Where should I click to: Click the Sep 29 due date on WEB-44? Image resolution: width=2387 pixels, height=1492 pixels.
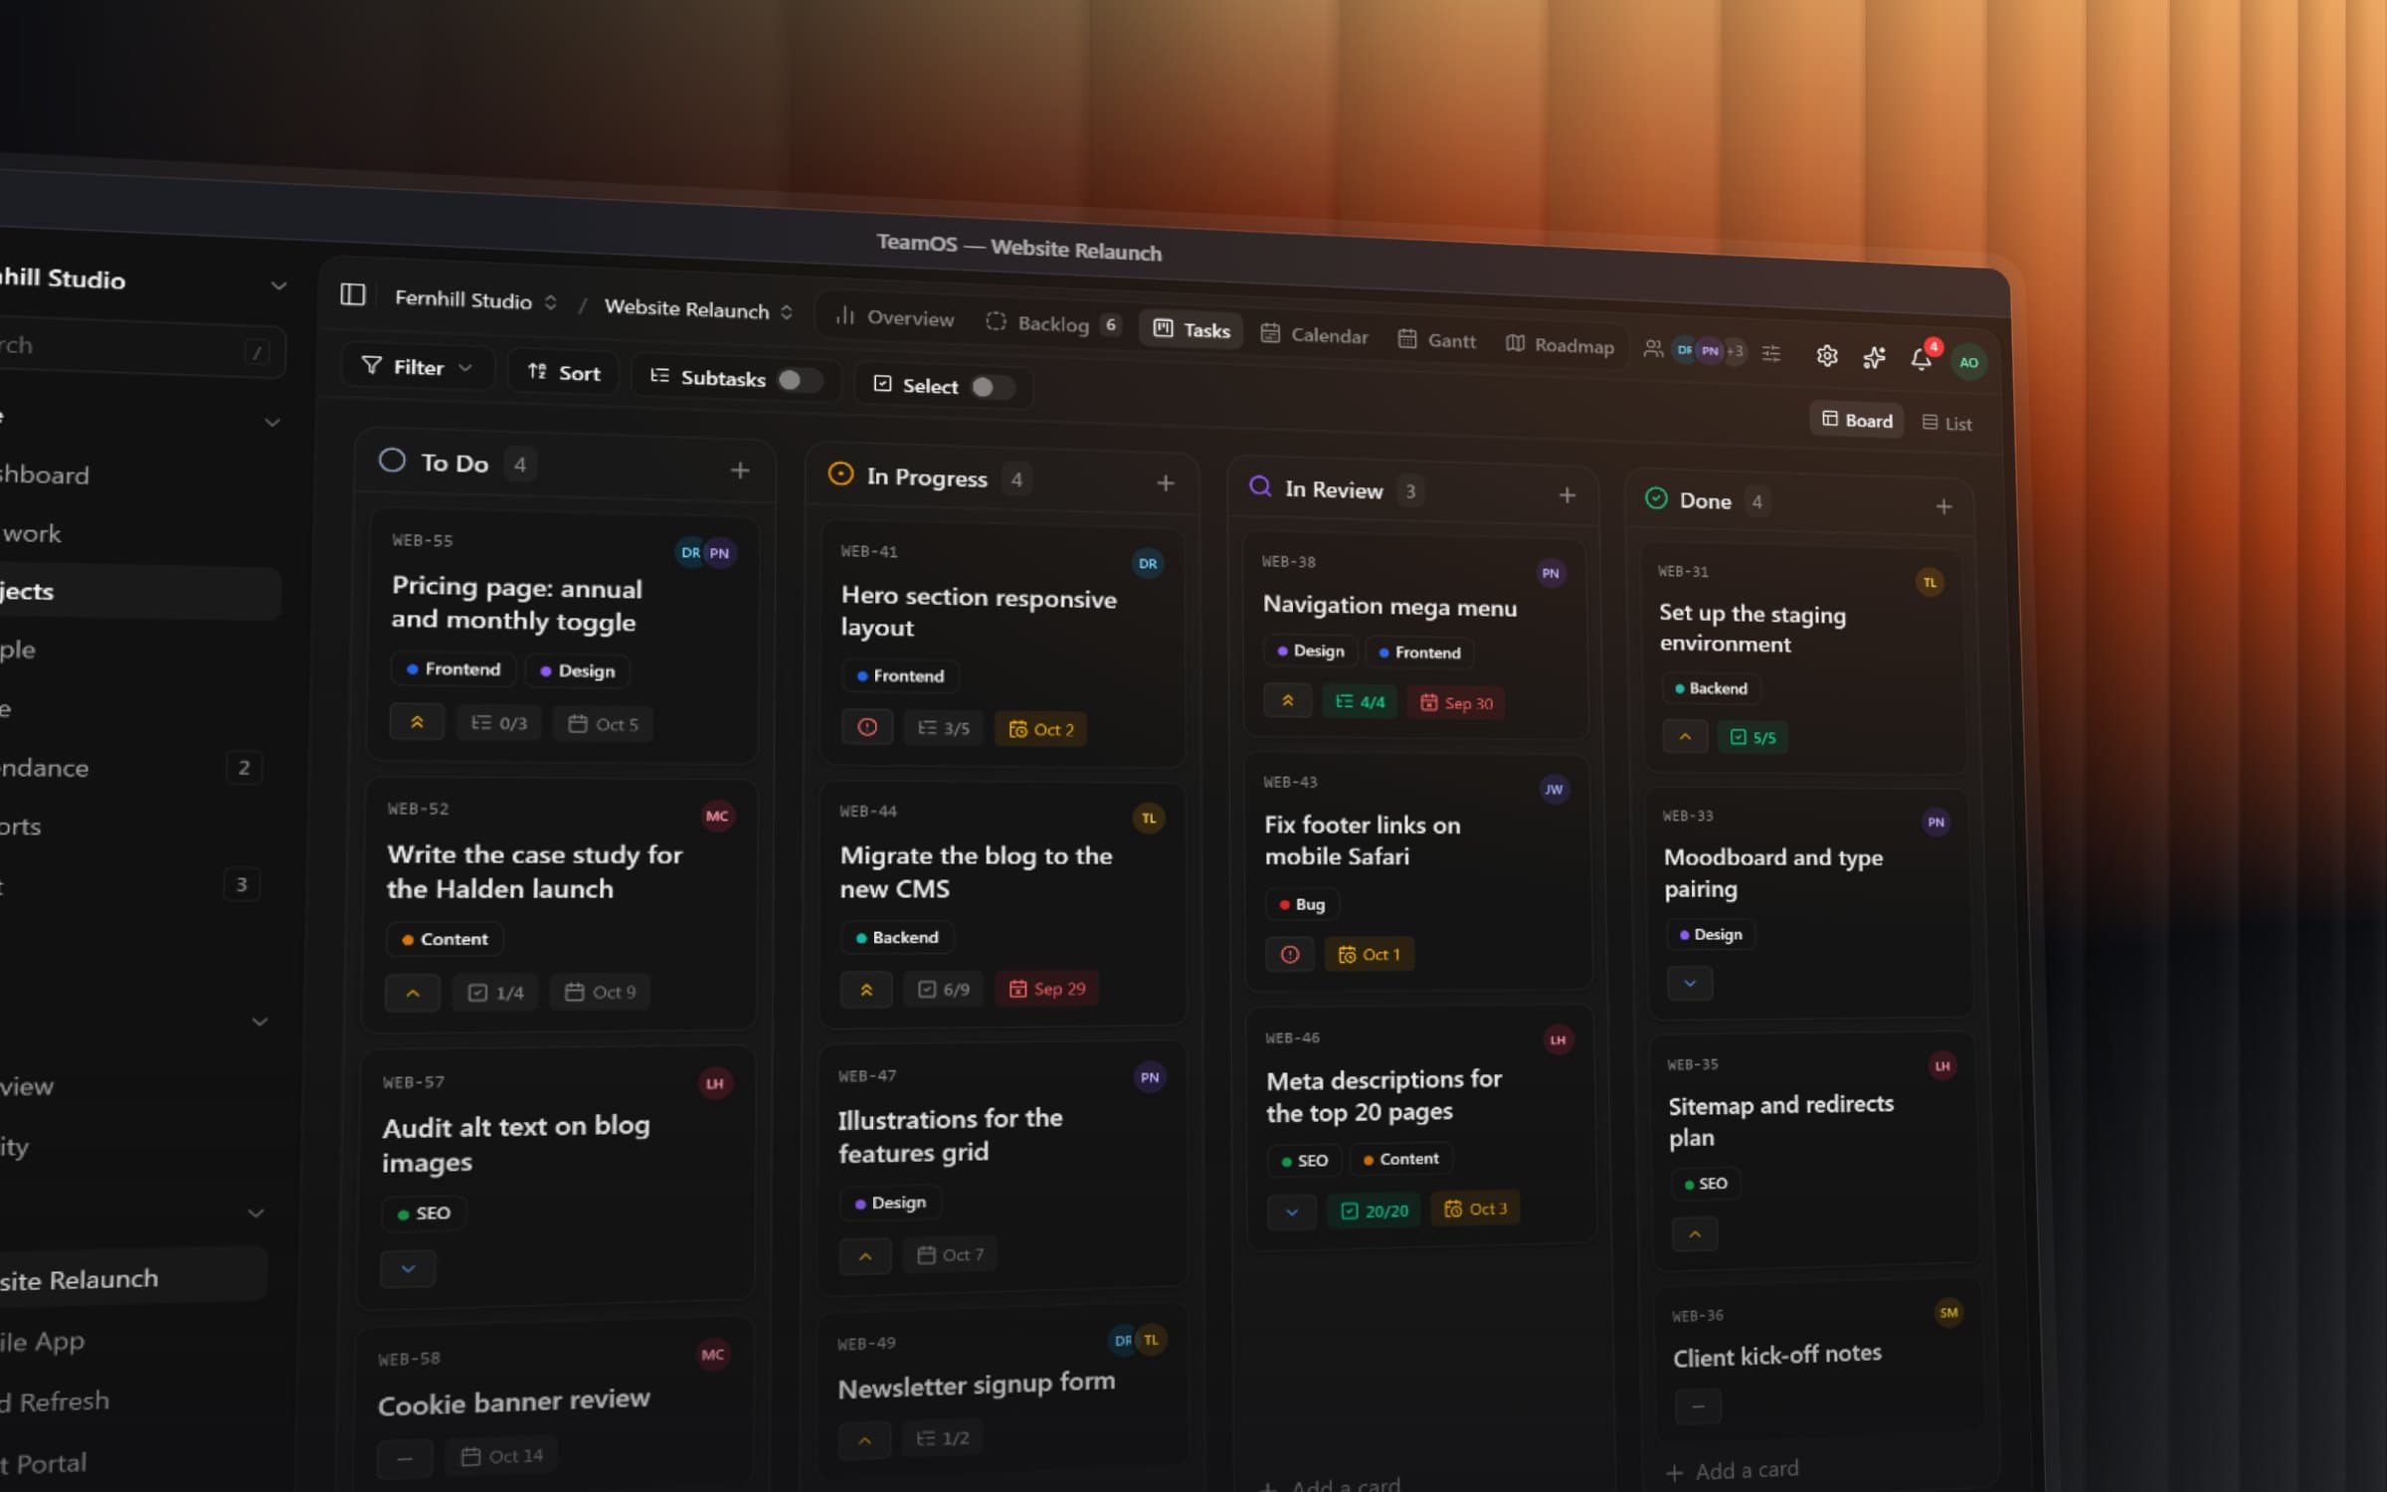click(x=1047, y=989)
